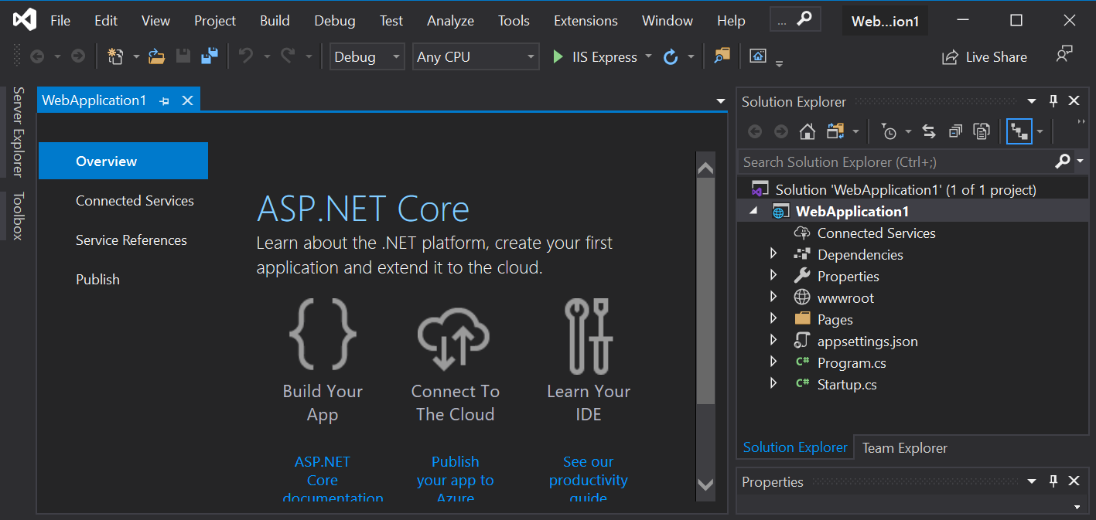Viewport: 1096px width, 520px height.
Task: Open Solution Explorer search options dropdown
Action: (1080, 161)
